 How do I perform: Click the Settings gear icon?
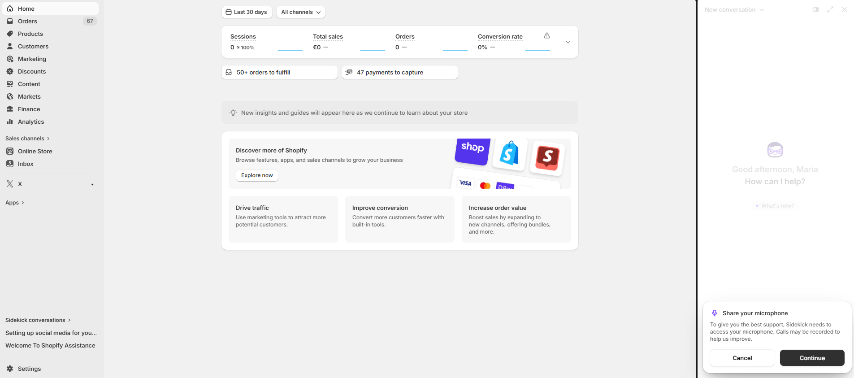click(10, 369)
